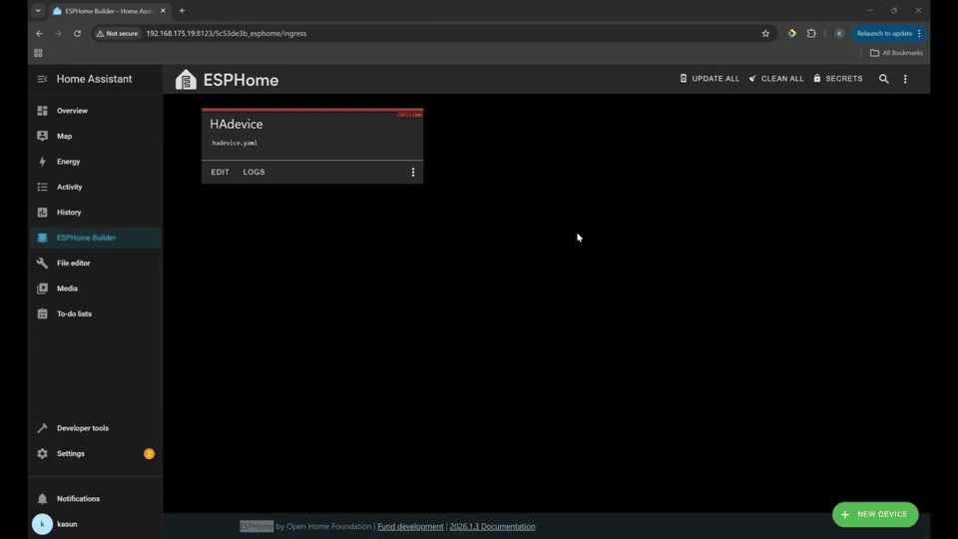View logs for HAdevice

[253, 172]
